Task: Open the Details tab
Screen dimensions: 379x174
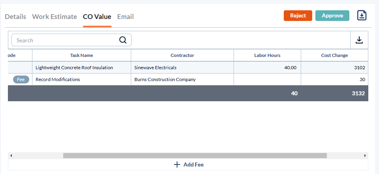Action: coord(15,17)
